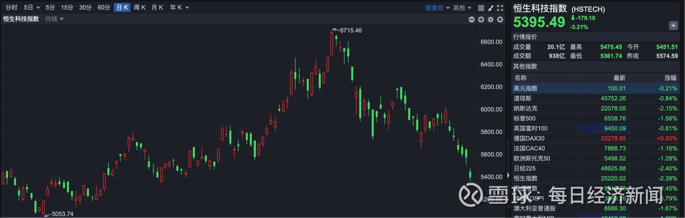Select the 60分 timeframe tab
The image size is (685, 218).
click(104, 7)
